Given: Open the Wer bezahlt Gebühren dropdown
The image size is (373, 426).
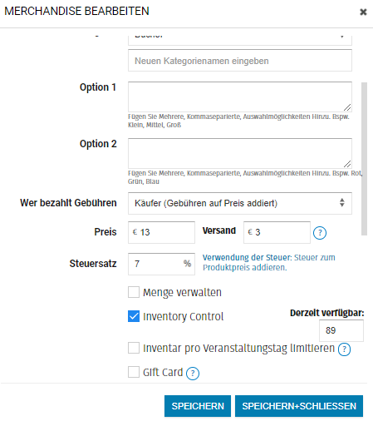Looking at the screenshot, I should (240, 203).
